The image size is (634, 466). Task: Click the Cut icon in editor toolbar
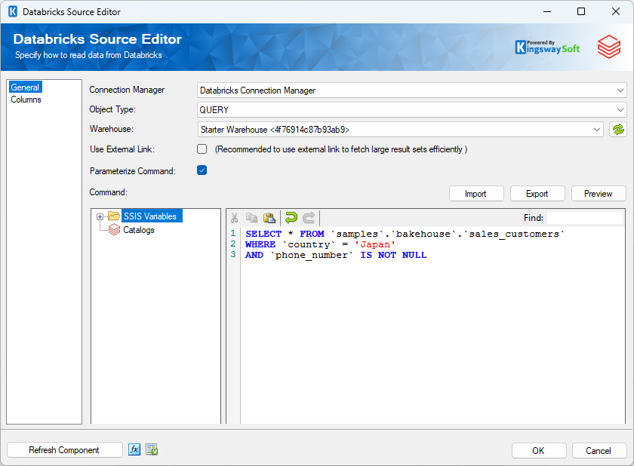pyautogui.click(x=235, y=218)
